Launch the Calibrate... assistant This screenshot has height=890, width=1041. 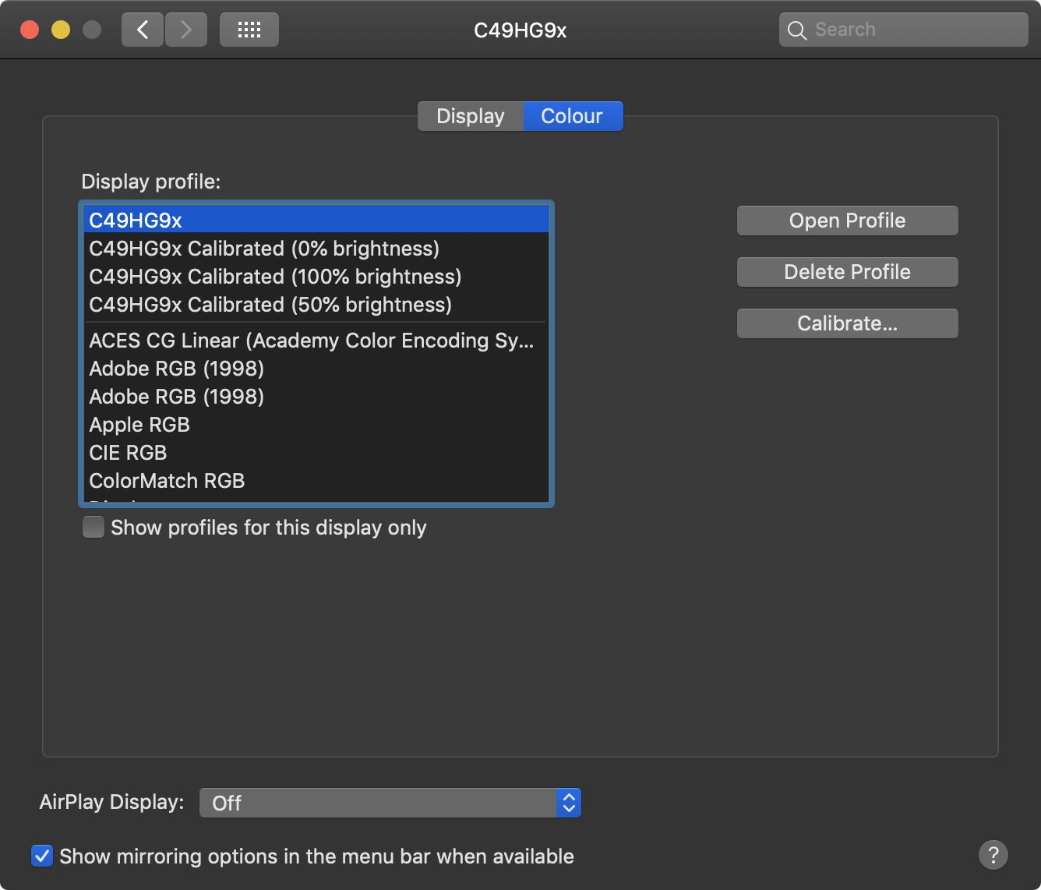[x=847, y=323]
